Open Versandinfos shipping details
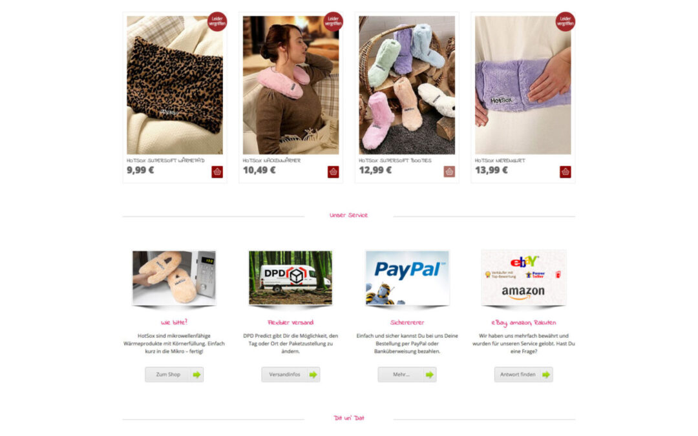Viewport: 698px width, 436px height. (x=291, y=375)
